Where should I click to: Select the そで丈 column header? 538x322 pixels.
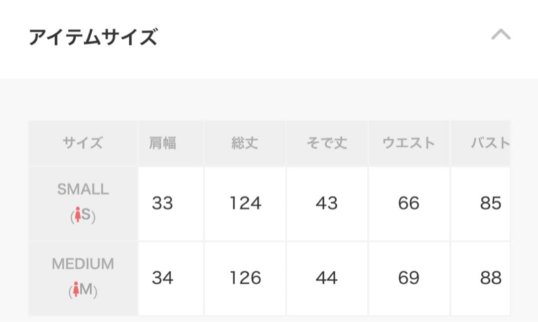327,143
